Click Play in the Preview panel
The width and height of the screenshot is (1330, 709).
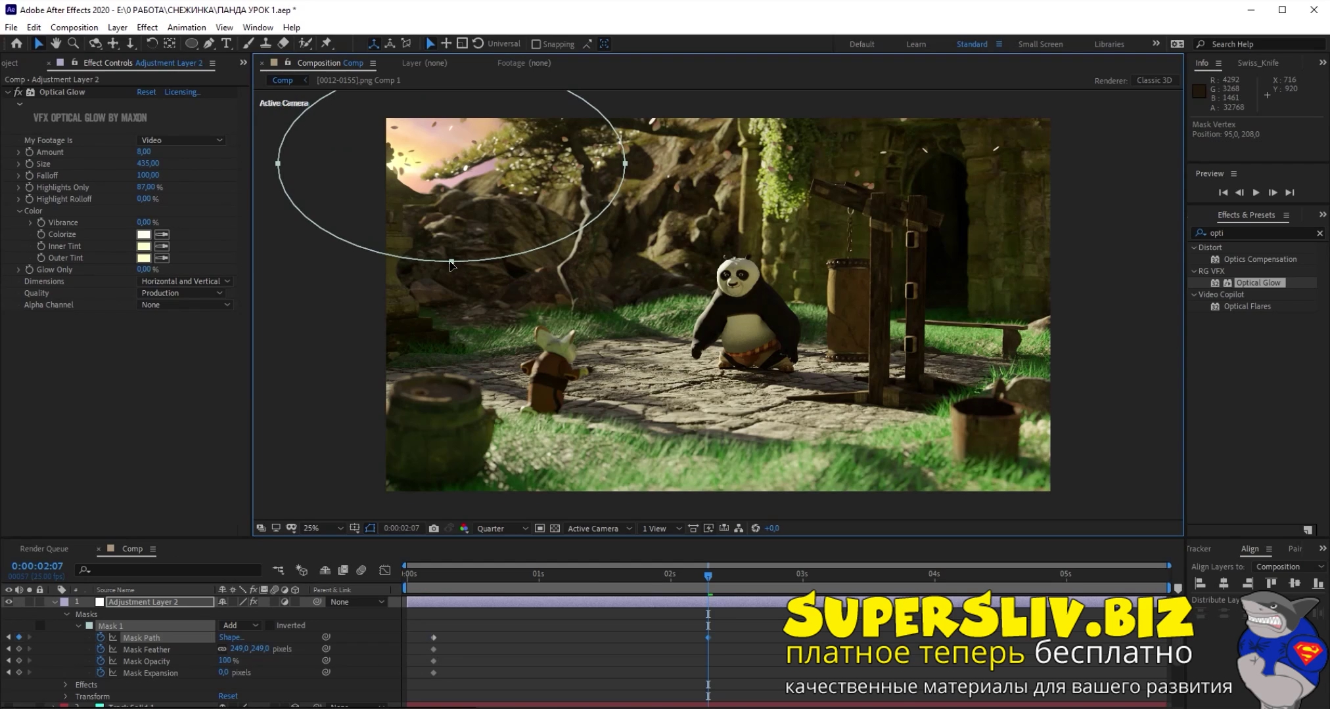(1256, 192)
